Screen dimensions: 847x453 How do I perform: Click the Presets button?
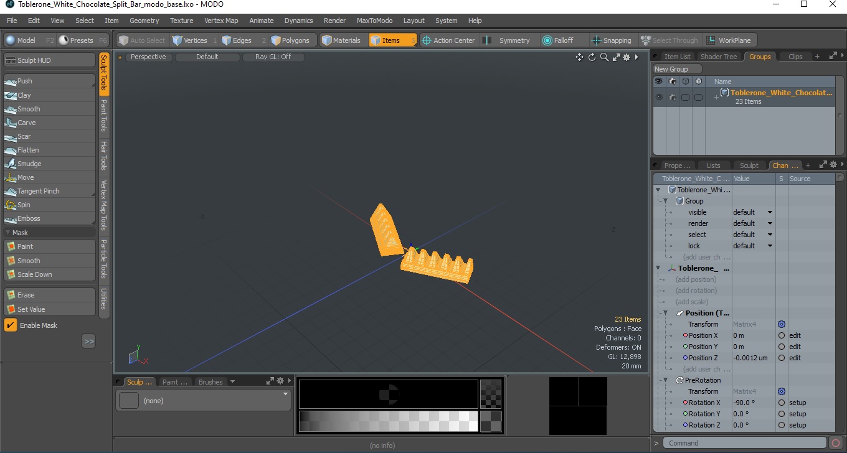[x=83, y=40]
